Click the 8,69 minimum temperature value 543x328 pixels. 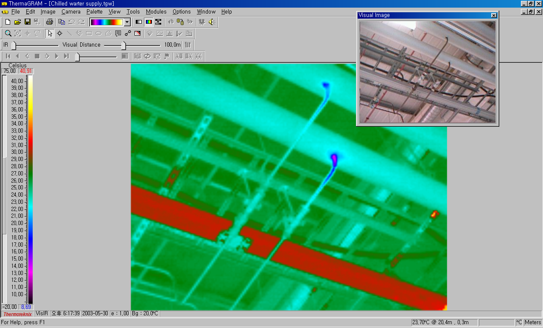(25, 307)
